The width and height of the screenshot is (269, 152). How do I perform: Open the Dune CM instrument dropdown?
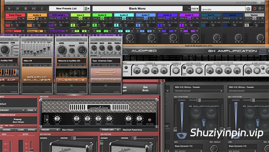coord(15,31)
